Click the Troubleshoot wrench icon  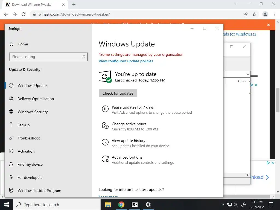click(x=11, y=138)
